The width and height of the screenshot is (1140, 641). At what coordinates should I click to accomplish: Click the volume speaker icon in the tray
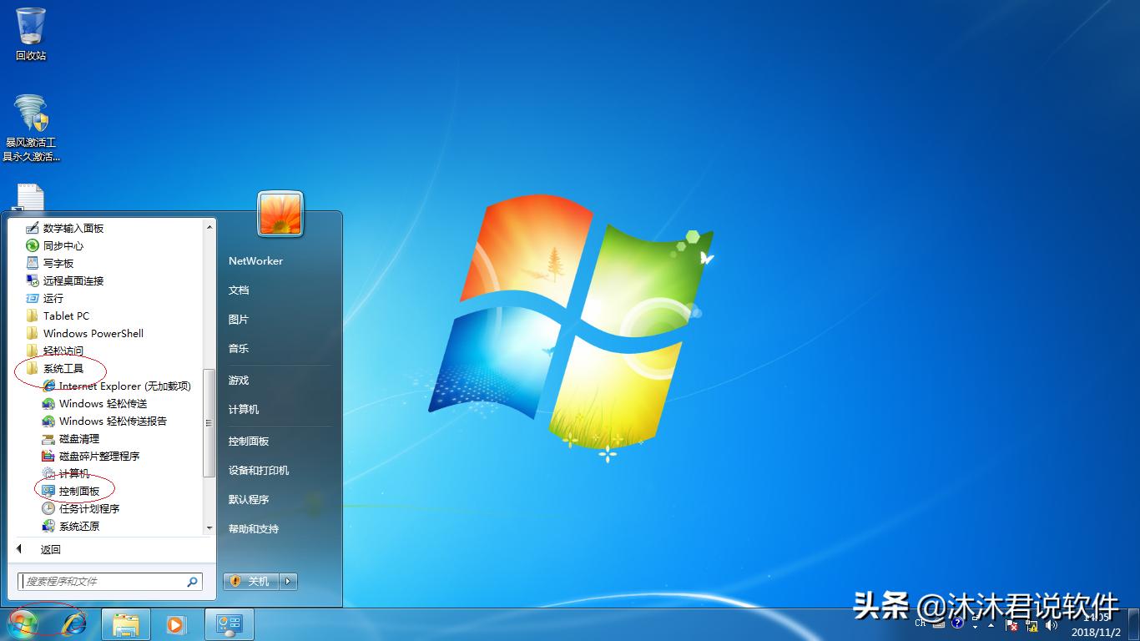click(x=1050, y=626)
